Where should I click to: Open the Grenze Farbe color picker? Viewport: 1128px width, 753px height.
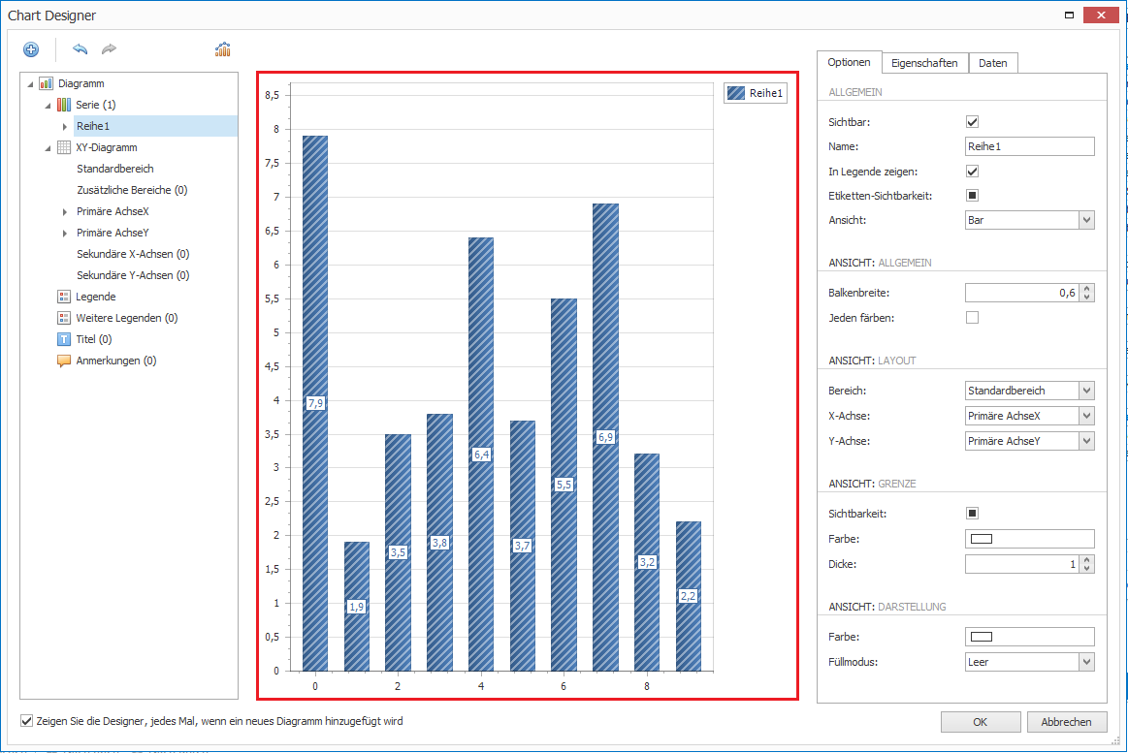pos(1029,539)
